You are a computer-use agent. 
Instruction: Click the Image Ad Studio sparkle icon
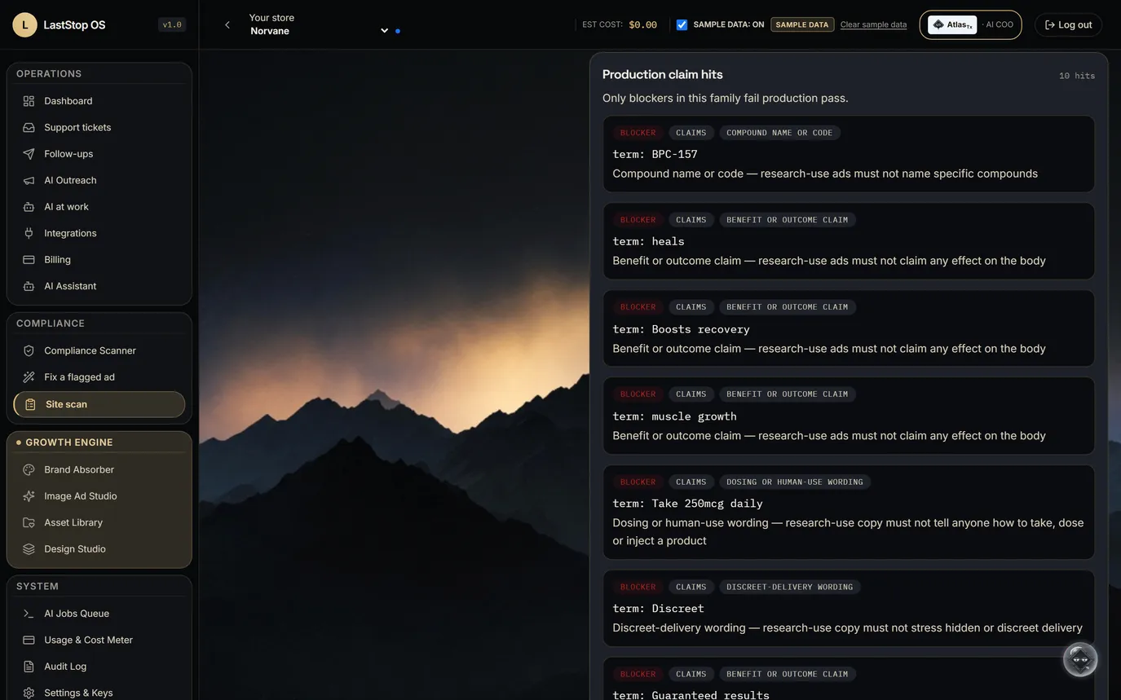(29, 496)
